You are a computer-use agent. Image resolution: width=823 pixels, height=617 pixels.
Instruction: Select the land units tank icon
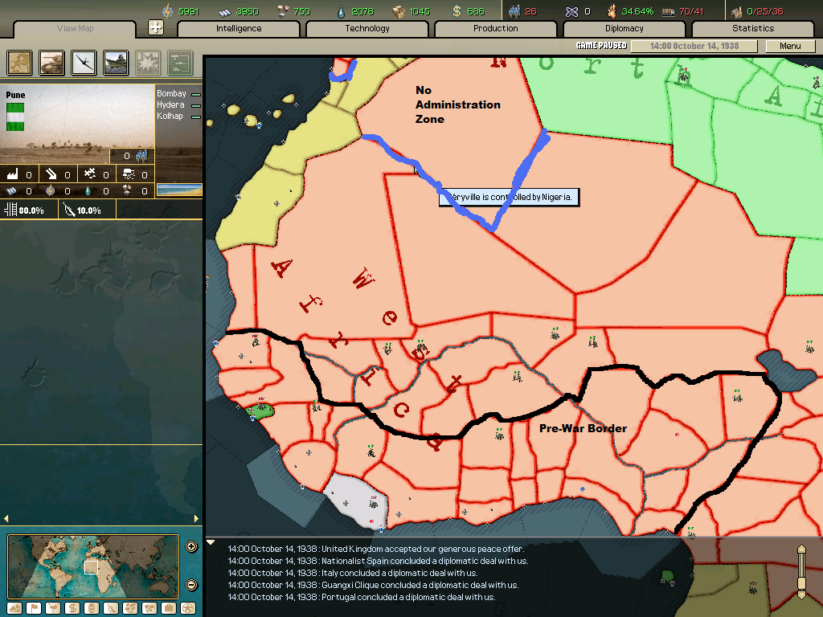[51, 63]
